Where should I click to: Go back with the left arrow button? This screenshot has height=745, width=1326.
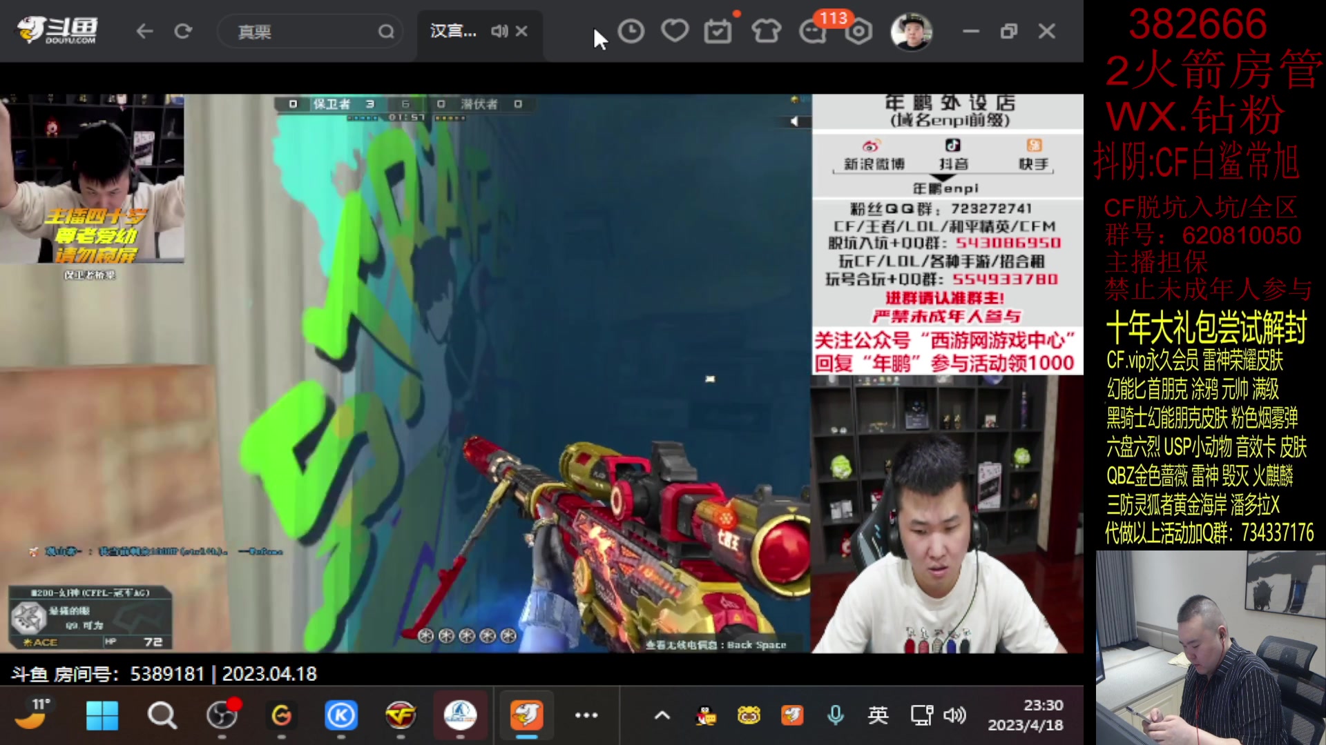click(x=144, y=31)
